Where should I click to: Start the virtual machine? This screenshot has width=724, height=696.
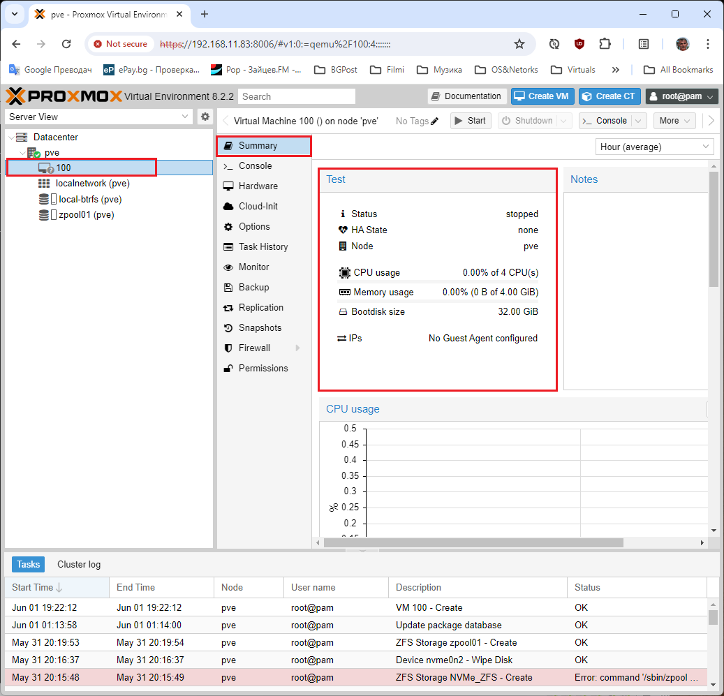click(470, 121)
